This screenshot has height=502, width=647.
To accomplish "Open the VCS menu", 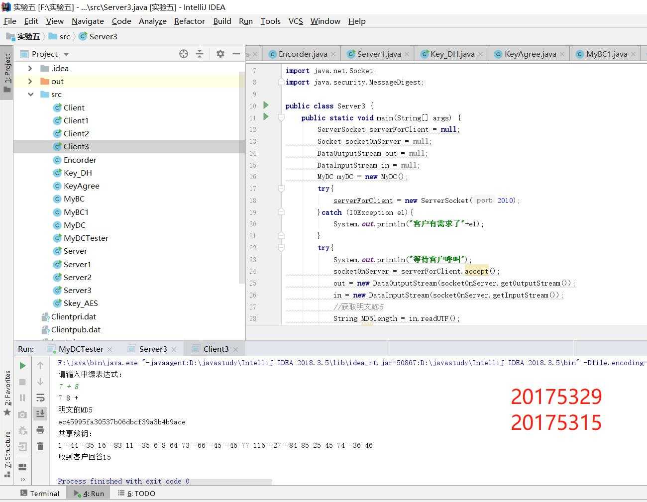I will (x=296, y=21).
